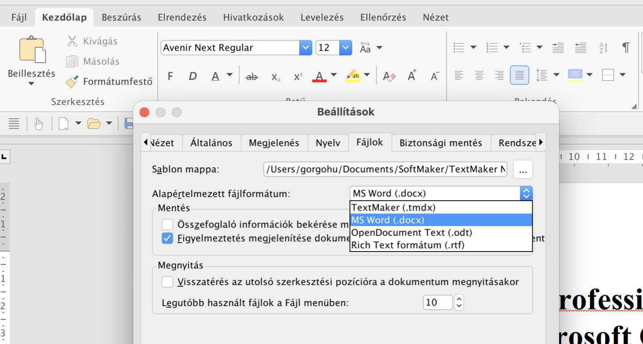Show previous settings tabs with left arrow
Viewport: 643px width, 344px height.
point(146,143)
